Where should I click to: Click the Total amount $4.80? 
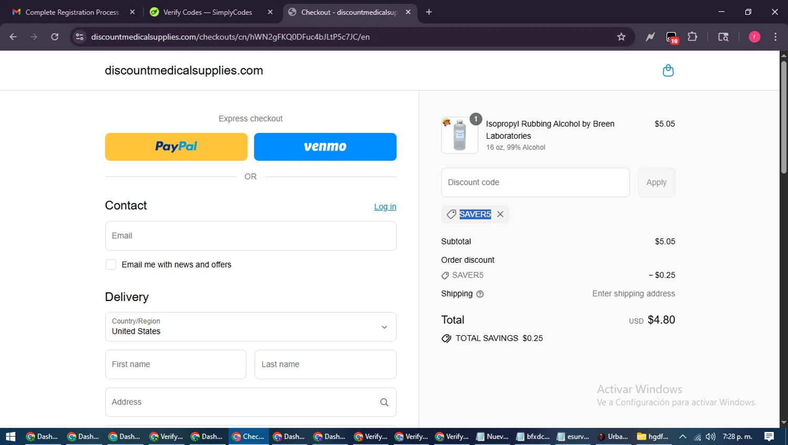click(x=661, y=320)
